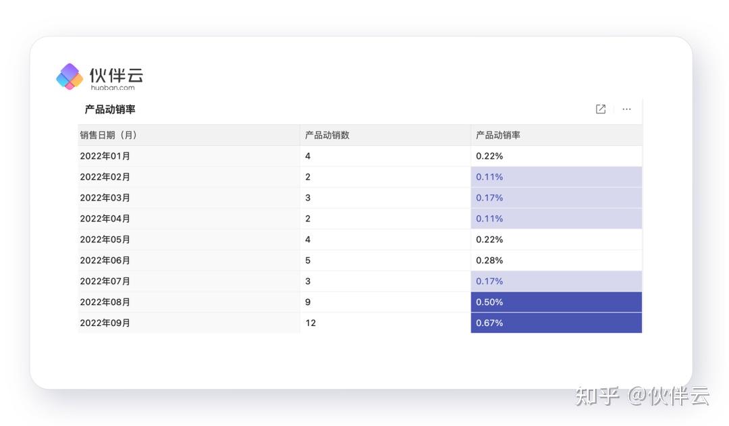This screenshot has height=426, width=729.
Task: Click the sales count cell showing 9
Action: pyautogui.click(x=308, y=302)
